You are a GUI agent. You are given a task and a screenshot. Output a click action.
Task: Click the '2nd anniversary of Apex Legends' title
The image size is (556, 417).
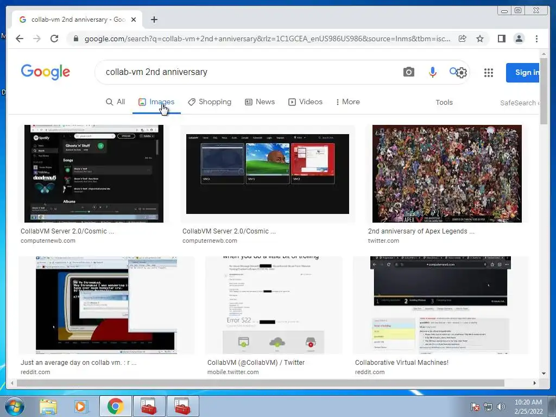tap(421, 231)
